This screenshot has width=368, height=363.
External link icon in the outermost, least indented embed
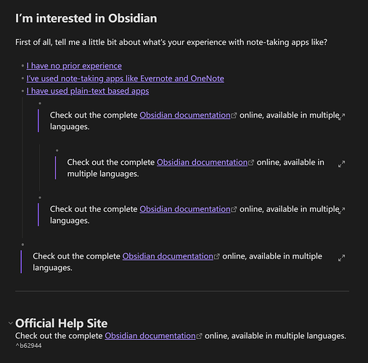click(217, 256)
